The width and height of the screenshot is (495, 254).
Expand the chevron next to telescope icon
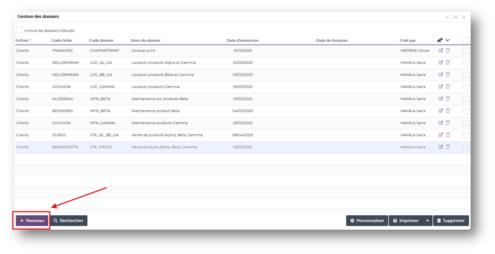(x=447, y=41)
